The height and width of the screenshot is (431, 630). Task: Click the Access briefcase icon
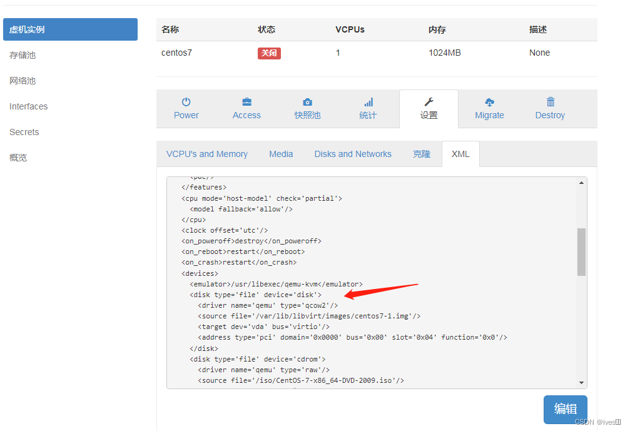coord(246,102)
